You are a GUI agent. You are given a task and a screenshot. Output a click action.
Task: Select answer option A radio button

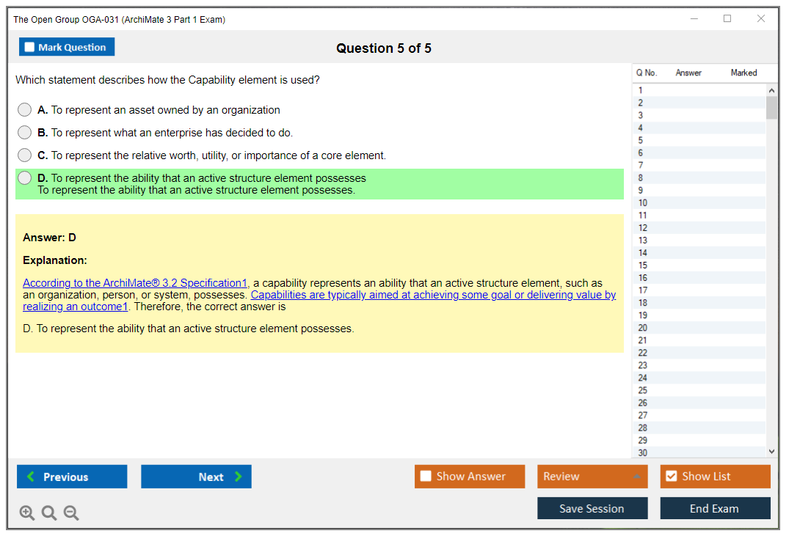click(25, 110)
